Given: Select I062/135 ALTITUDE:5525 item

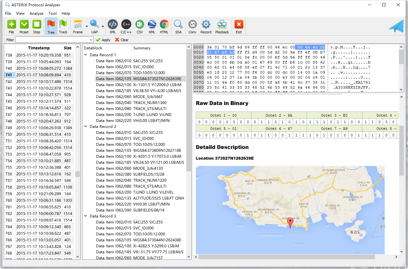Looking at the screenshot, I should 140,198.
